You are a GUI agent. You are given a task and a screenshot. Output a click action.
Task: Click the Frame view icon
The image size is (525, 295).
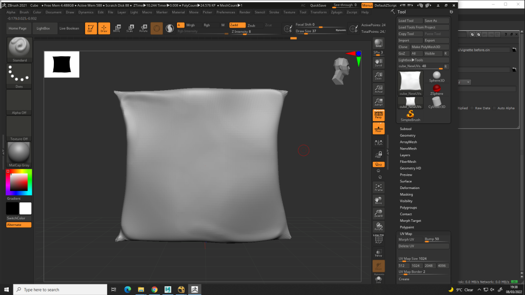click(378, 187)
